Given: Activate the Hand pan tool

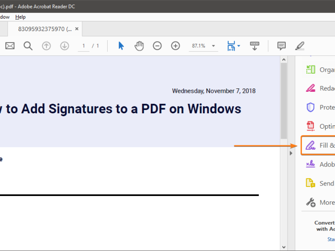Looking at the screenshot, I should click(139, 46).
